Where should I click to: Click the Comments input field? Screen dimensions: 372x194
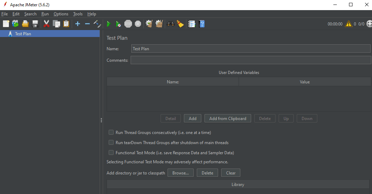250,60
